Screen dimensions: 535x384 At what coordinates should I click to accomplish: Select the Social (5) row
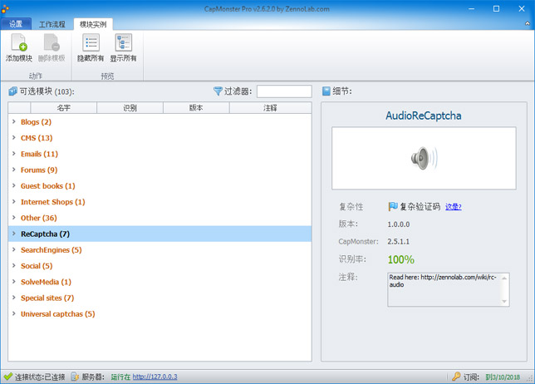click(x=160, y=266)
